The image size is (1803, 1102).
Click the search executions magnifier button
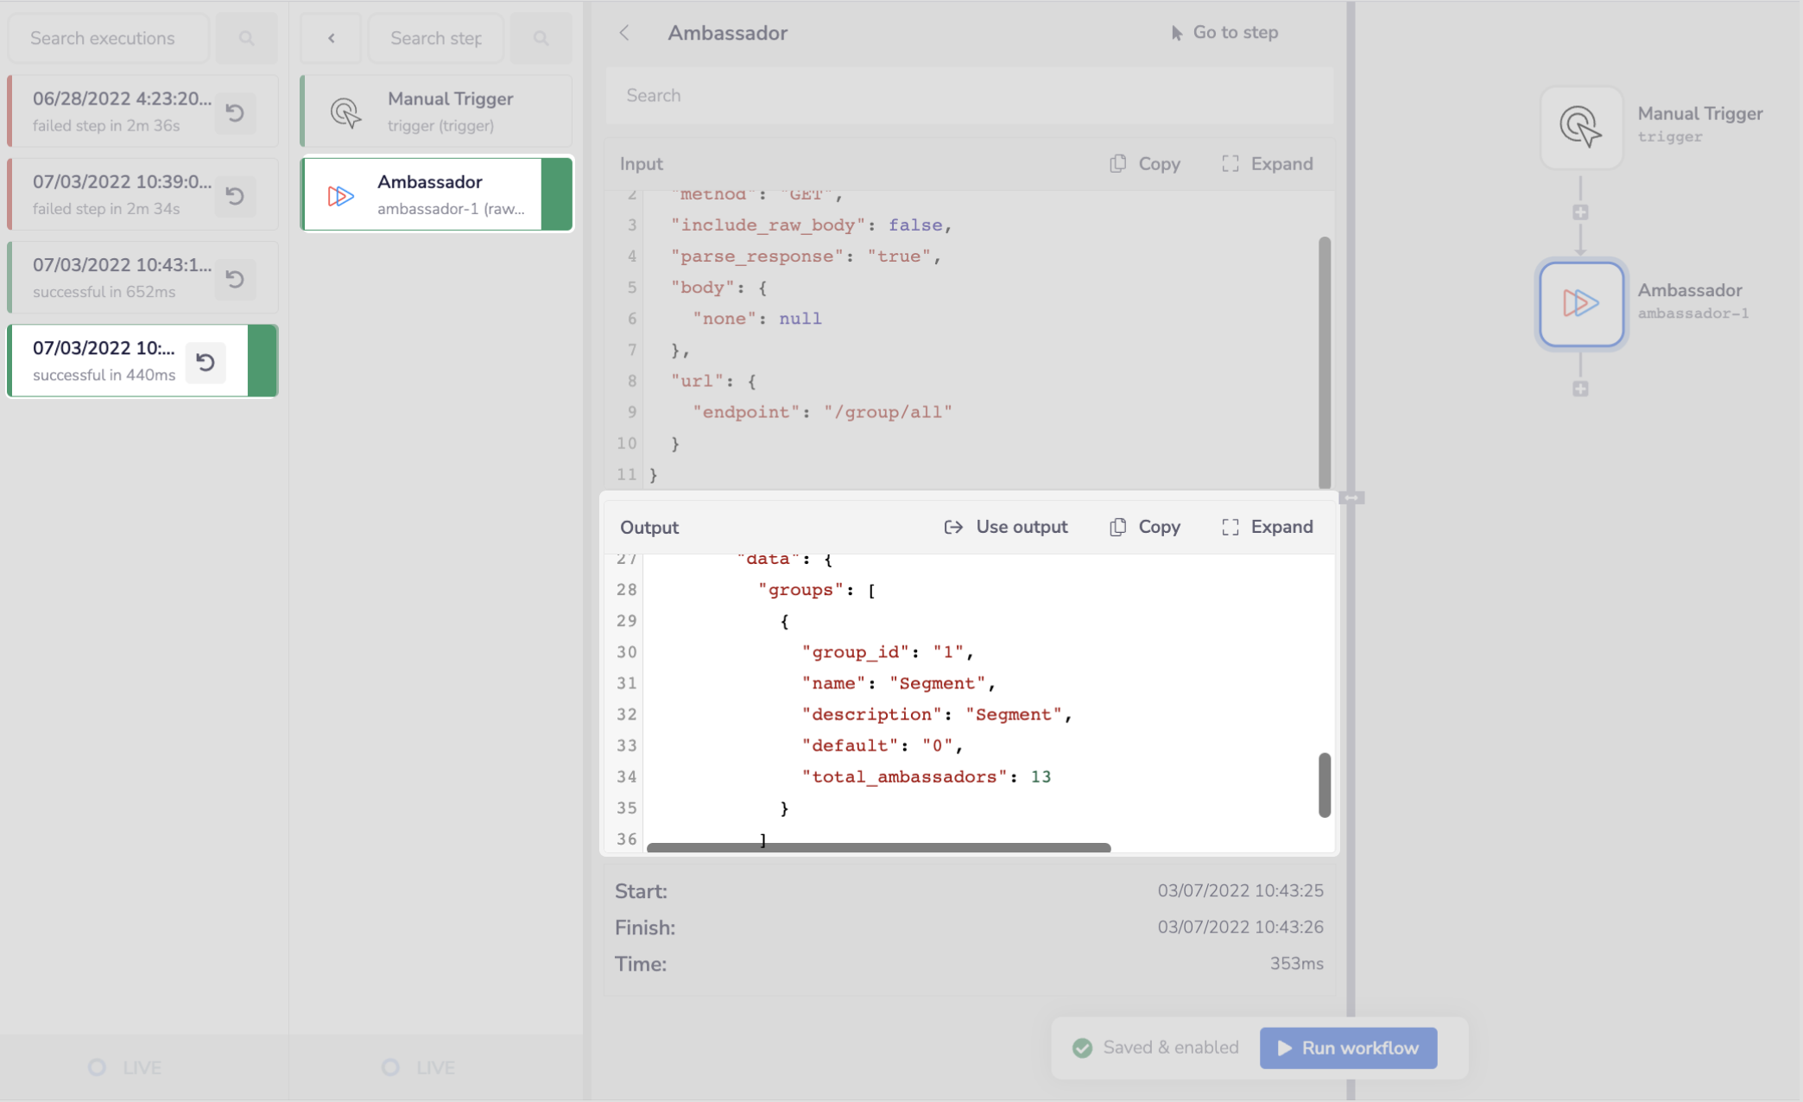tap(246, 38)
